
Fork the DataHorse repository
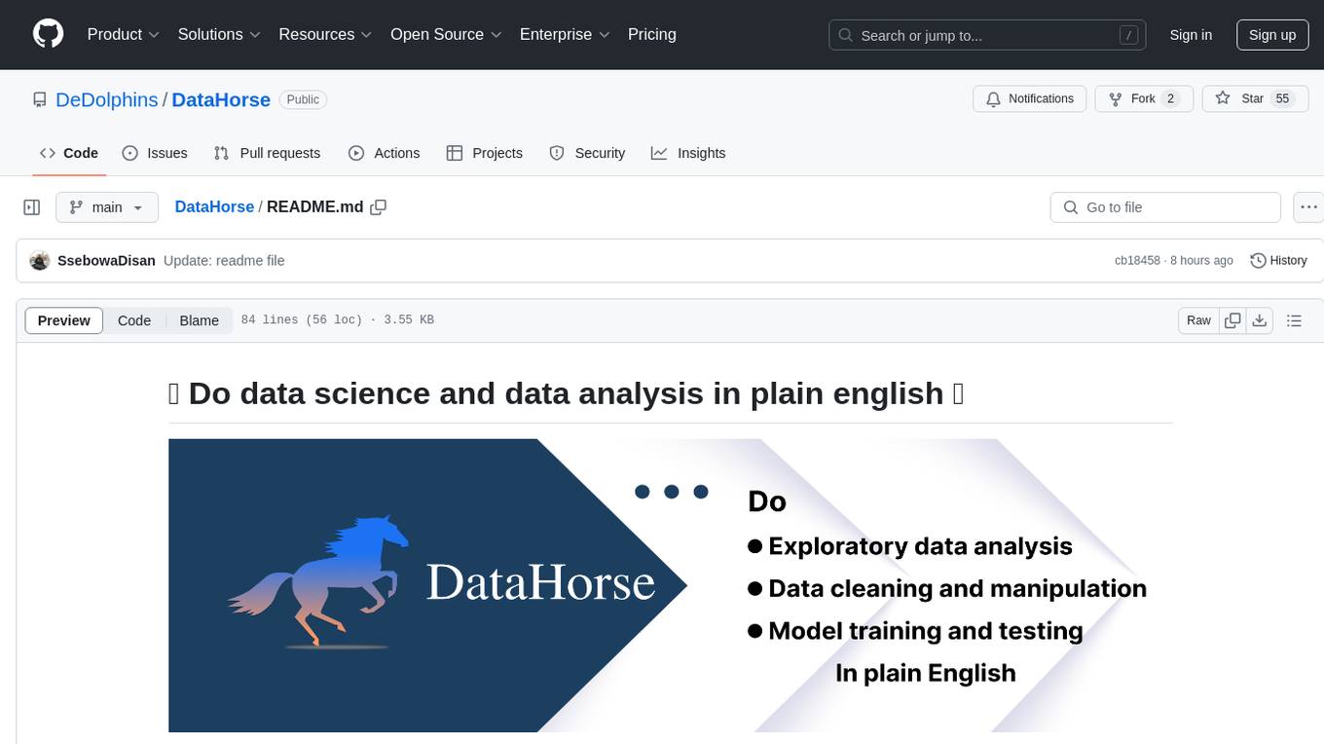pyautogui.click(x=1144, y=99)
